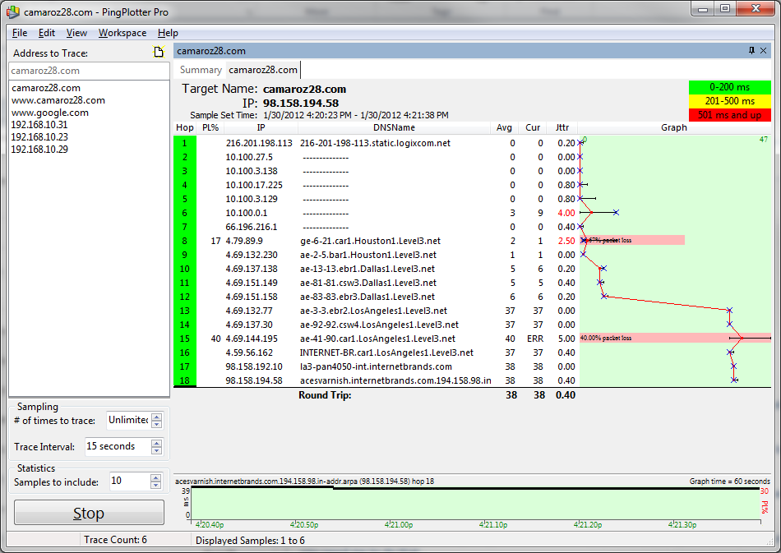
Task: Open the Help menu
Action: 168,33
